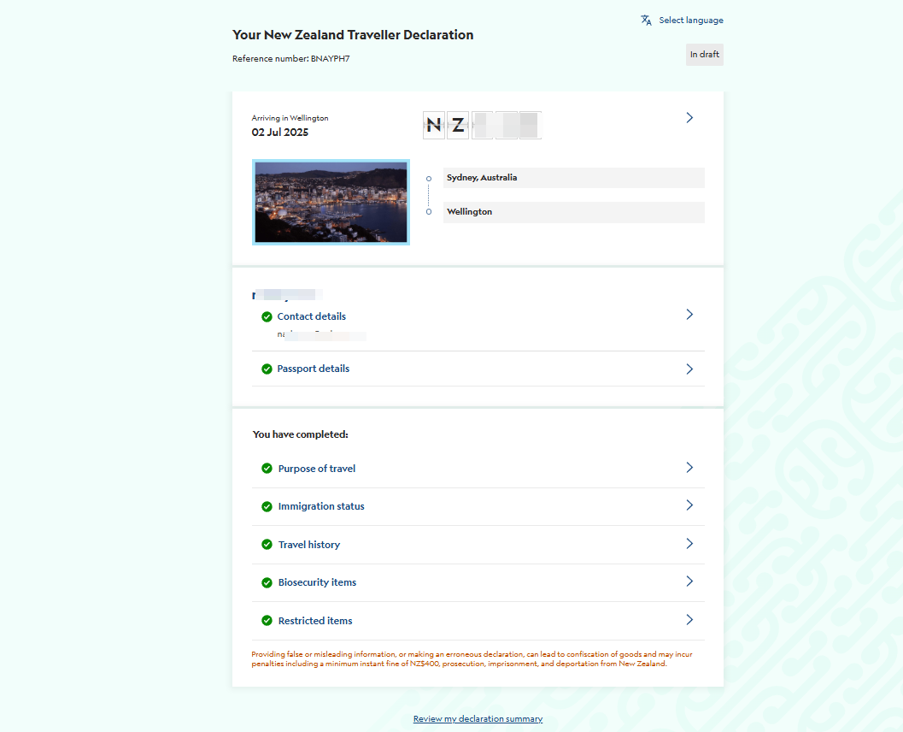
Task: Click the green check beside Travel history
Action: coord(267,544)
